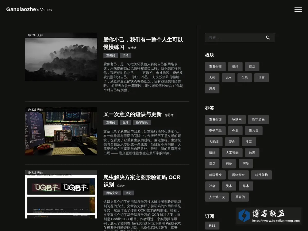This screenshot has width=308, height=231.
Task: Select the 药物 tag
Action: point(229,164)
